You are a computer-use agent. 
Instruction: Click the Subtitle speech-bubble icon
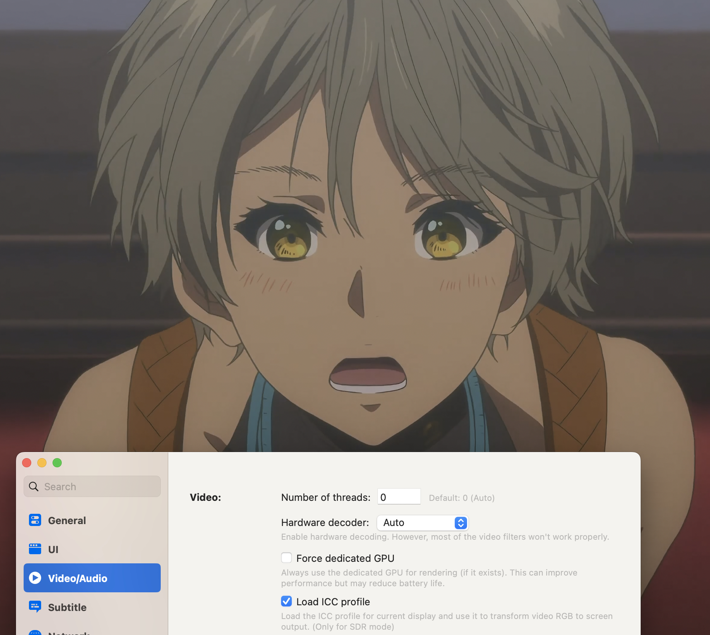(35, 606)
